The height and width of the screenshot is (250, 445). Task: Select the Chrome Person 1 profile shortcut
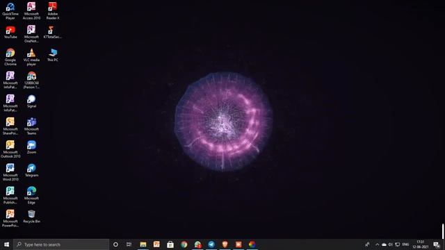point(31,80)
